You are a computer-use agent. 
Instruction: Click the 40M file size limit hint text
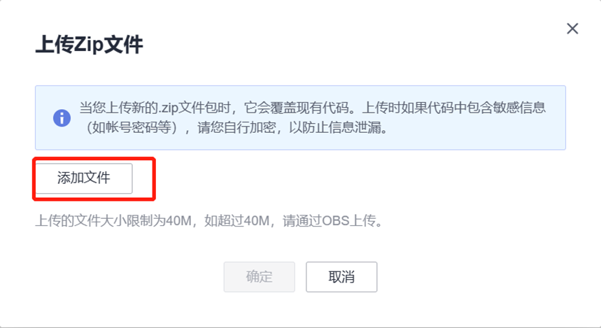(x=209, y=221)
